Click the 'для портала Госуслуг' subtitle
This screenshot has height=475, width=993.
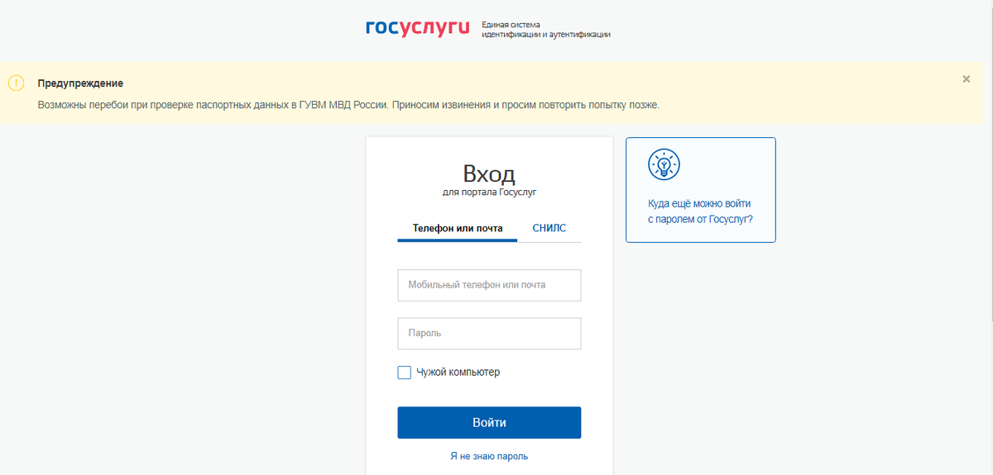coord(489,192)
